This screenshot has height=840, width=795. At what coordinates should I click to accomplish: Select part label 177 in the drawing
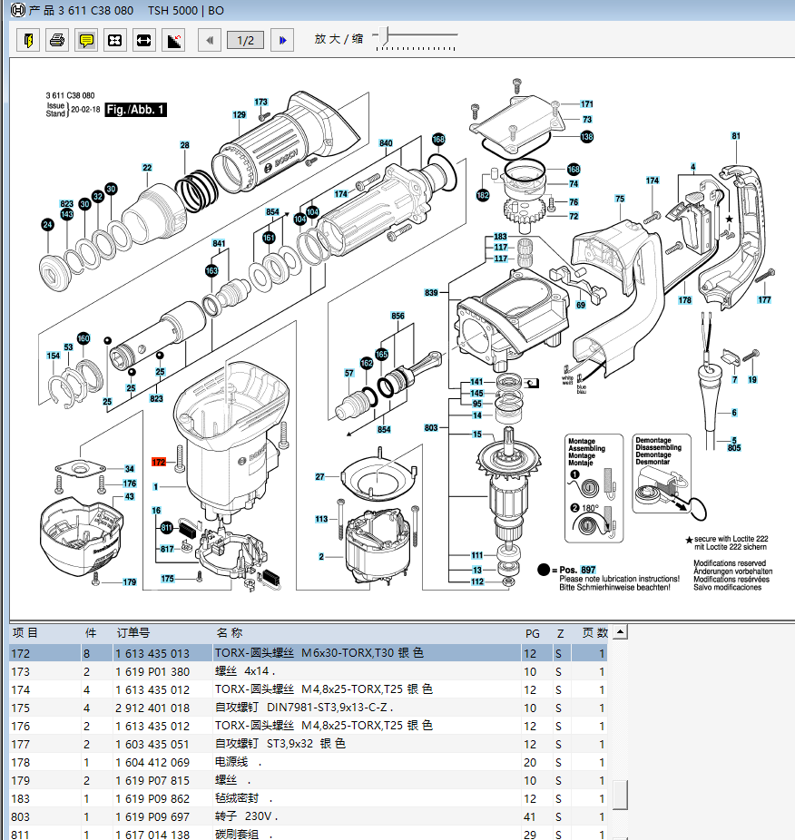(764, 300)
